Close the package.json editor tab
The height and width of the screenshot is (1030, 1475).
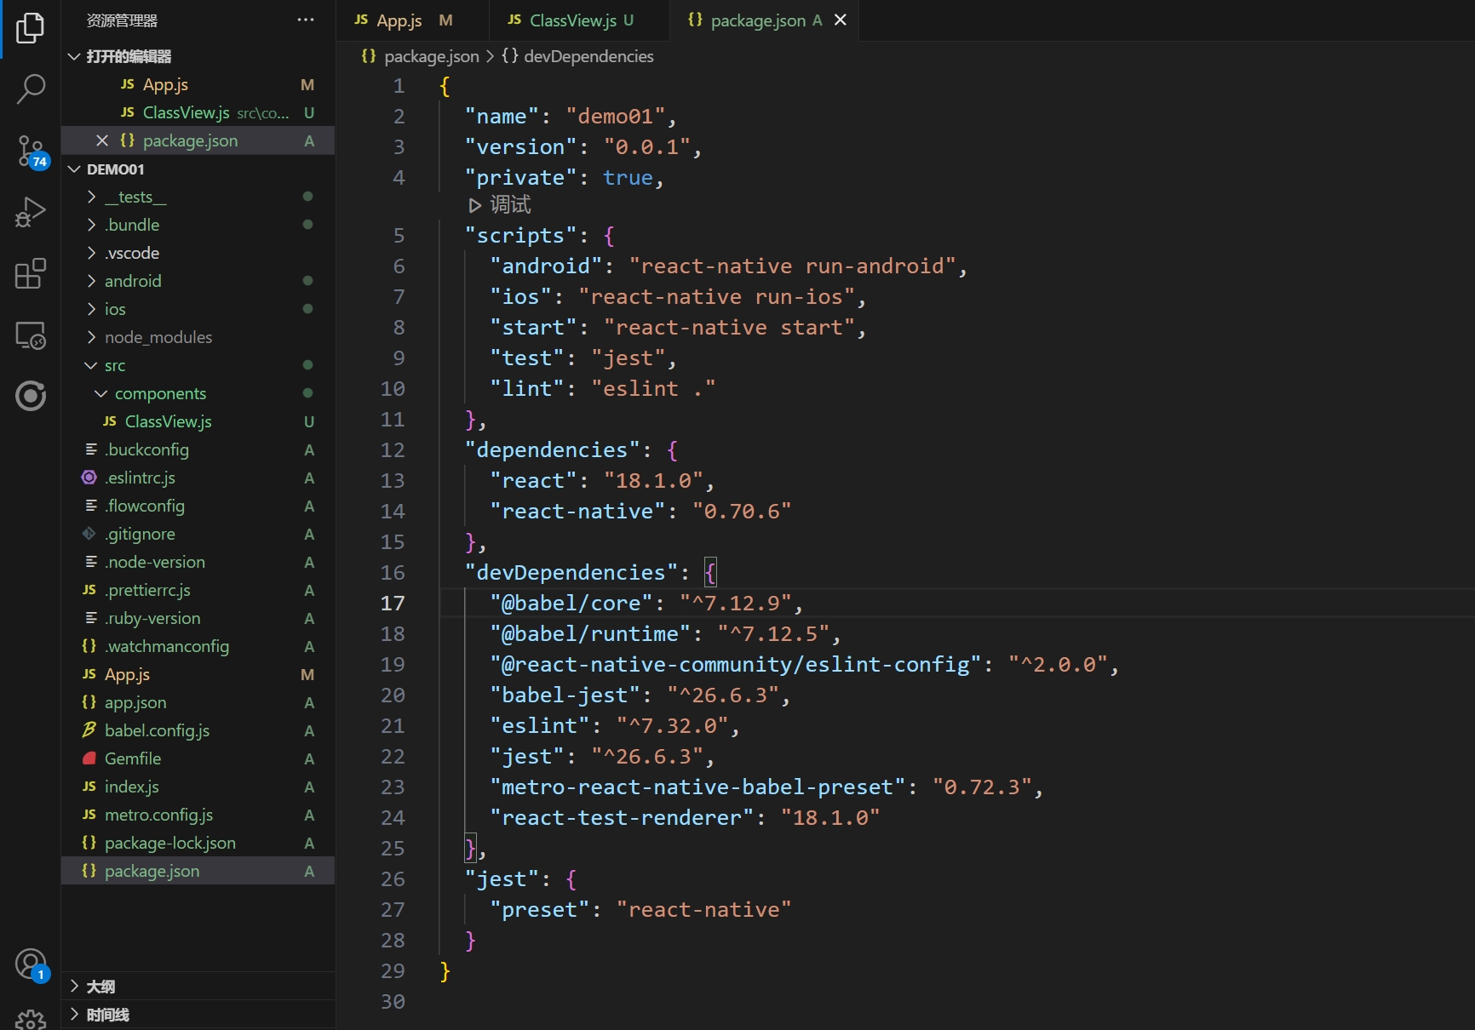[x=841, y=20]
